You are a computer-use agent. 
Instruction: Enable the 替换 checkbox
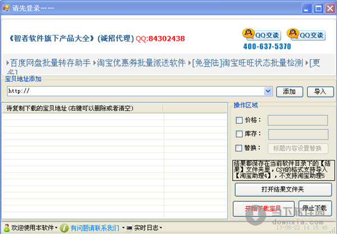pyautogui.click(x=239, y=148)
